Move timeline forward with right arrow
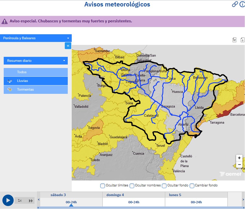The width and height of the screenshot is (245, 209). [x=243, y=200]
